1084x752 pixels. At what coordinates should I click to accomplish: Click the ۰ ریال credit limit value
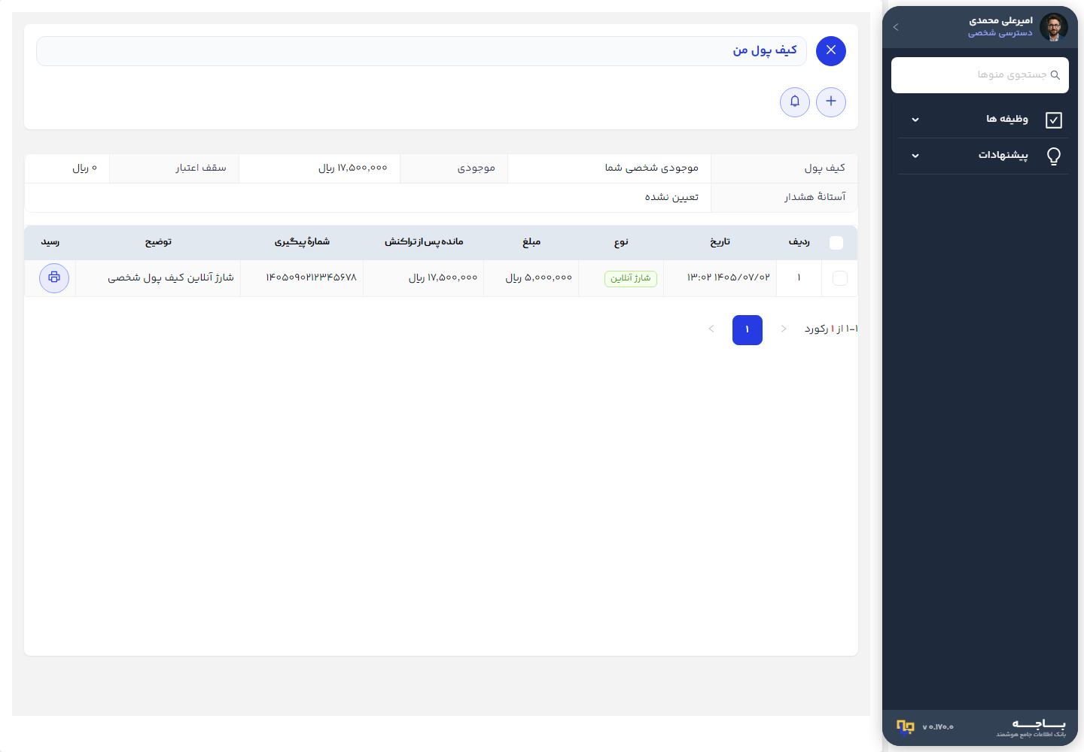84,168
